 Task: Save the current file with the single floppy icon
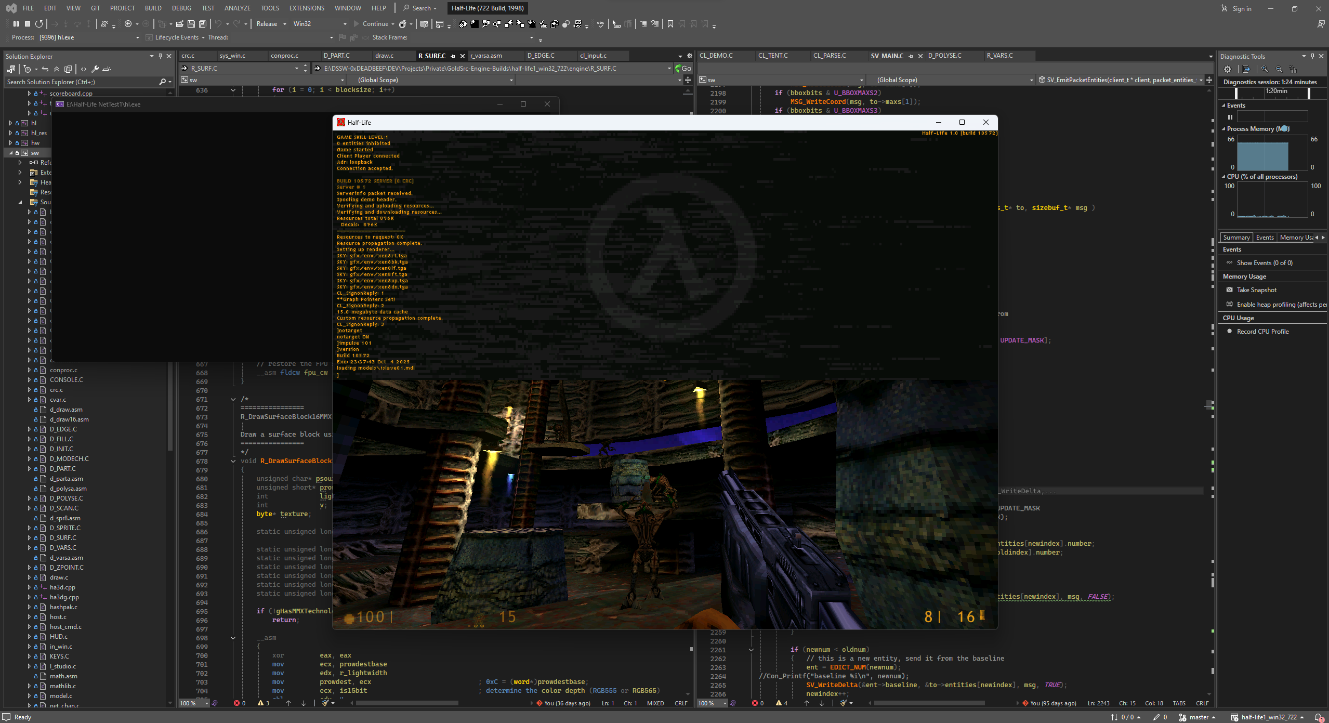pos(191,24)
